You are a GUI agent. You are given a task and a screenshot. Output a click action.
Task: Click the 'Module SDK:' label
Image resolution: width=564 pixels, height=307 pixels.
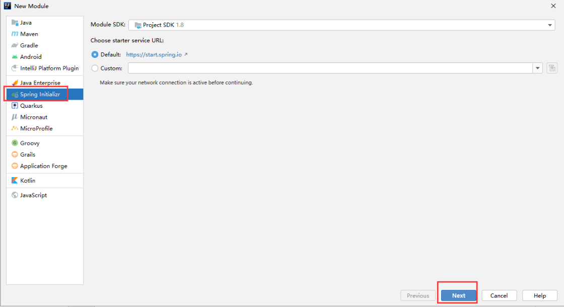pos(108,25)
